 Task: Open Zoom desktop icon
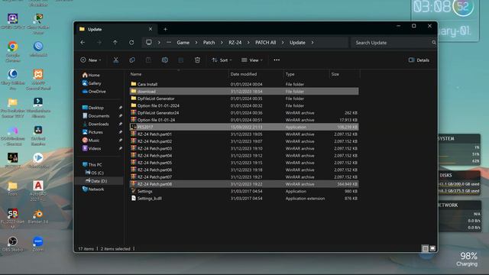tap(38, 244)
